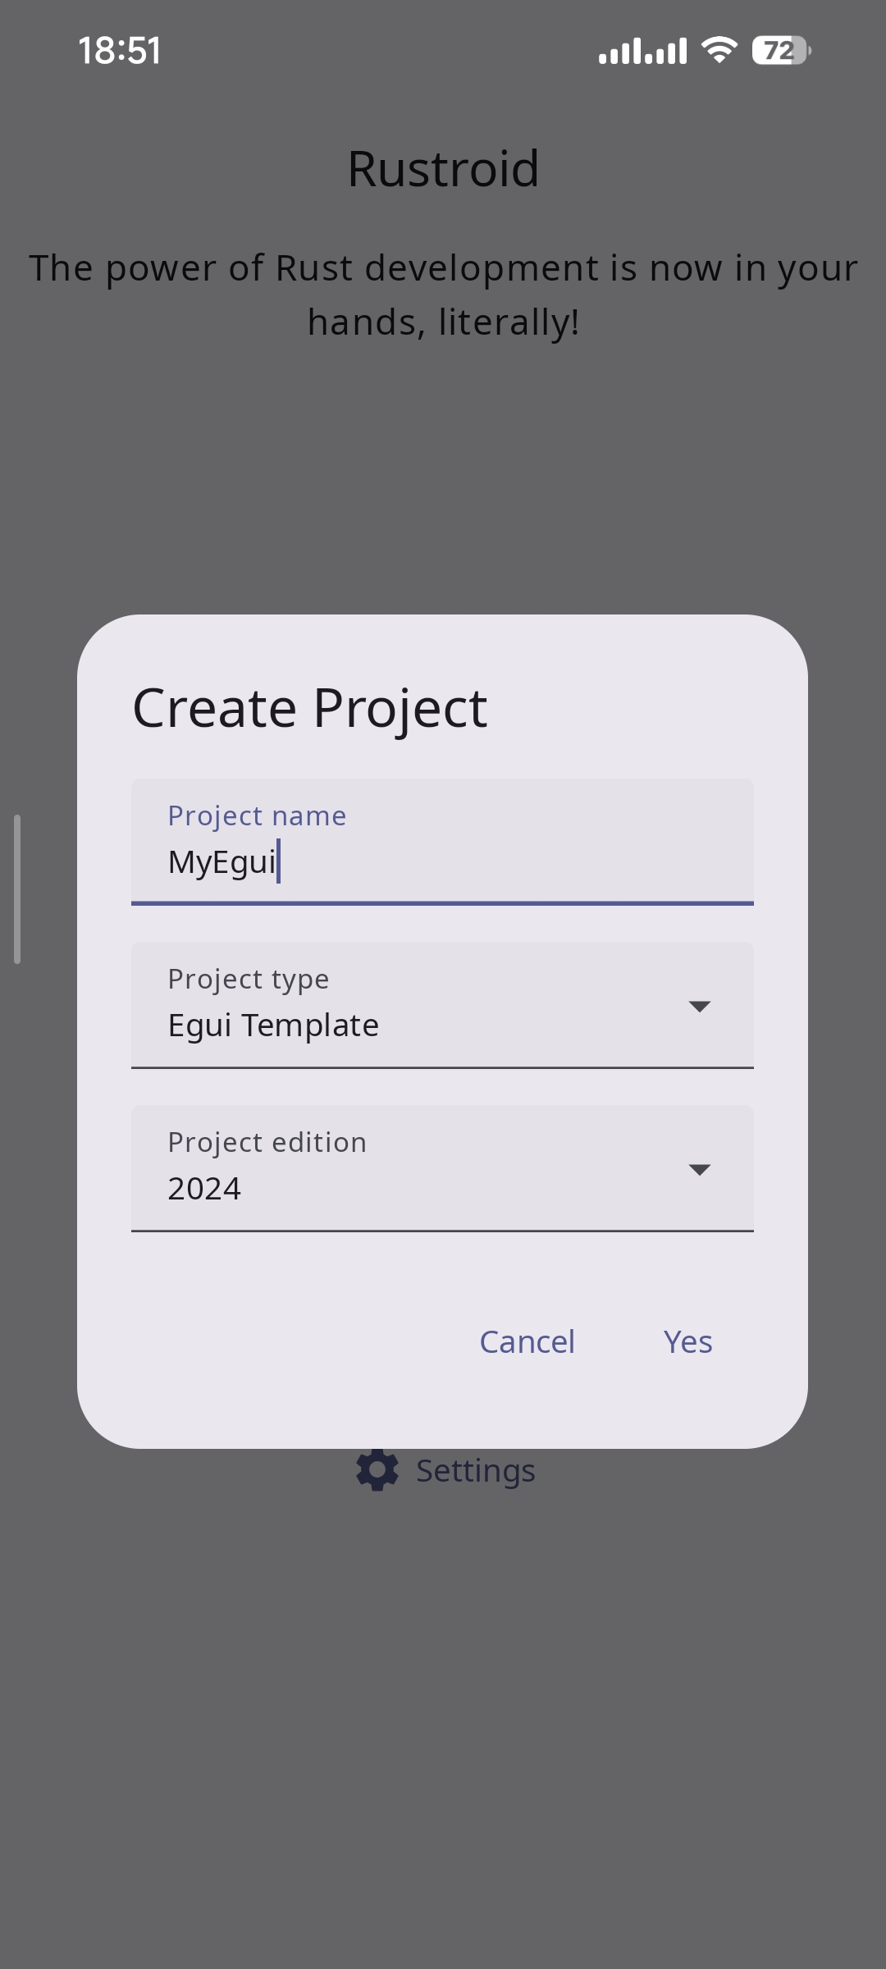Tap the MyEgui text cursor position
This screenshot has width=886, height=1969.
pos(280,861)
